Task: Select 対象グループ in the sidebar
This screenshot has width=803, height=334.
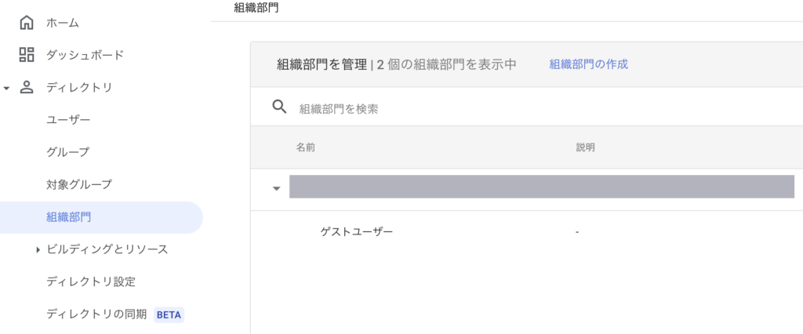Action: click(x=79, y=184)
